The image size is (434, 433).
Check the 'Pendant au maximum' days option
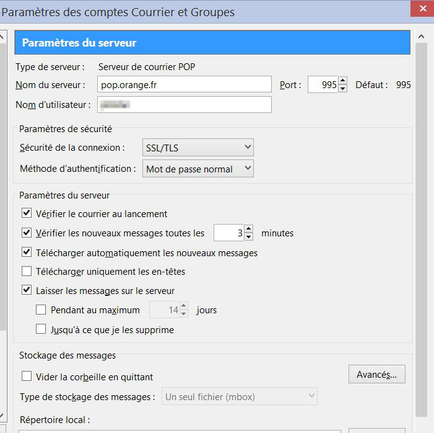[41, 310]
